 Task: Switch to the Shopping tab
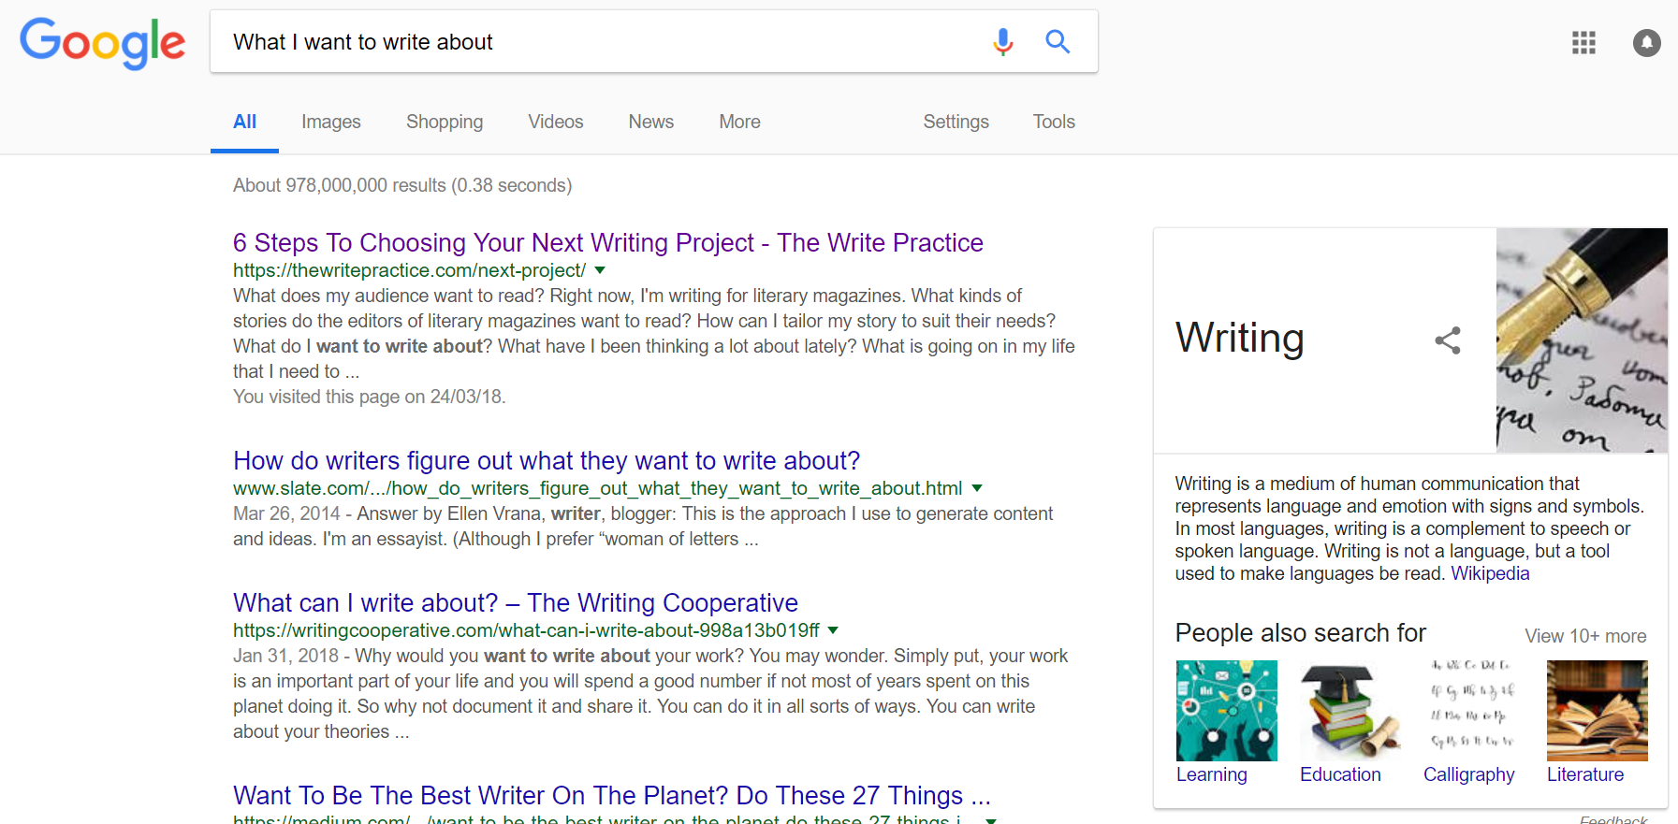click(x=445, y=122)
